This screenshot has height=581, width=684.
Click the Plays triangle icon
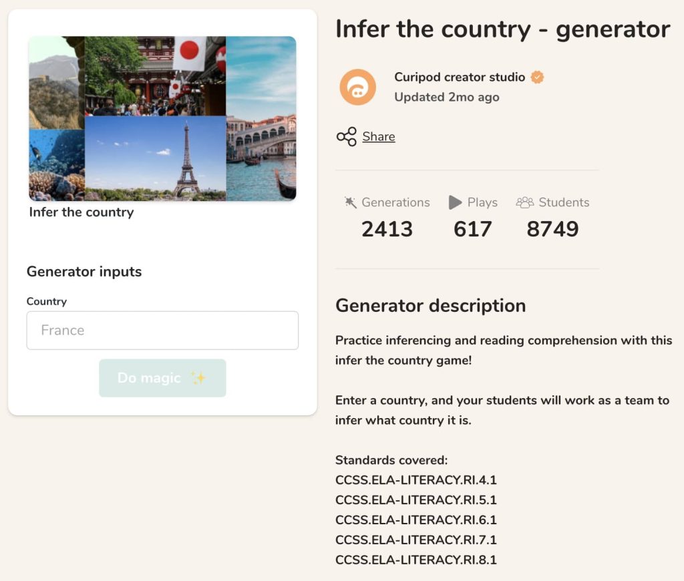click(455, 202)
